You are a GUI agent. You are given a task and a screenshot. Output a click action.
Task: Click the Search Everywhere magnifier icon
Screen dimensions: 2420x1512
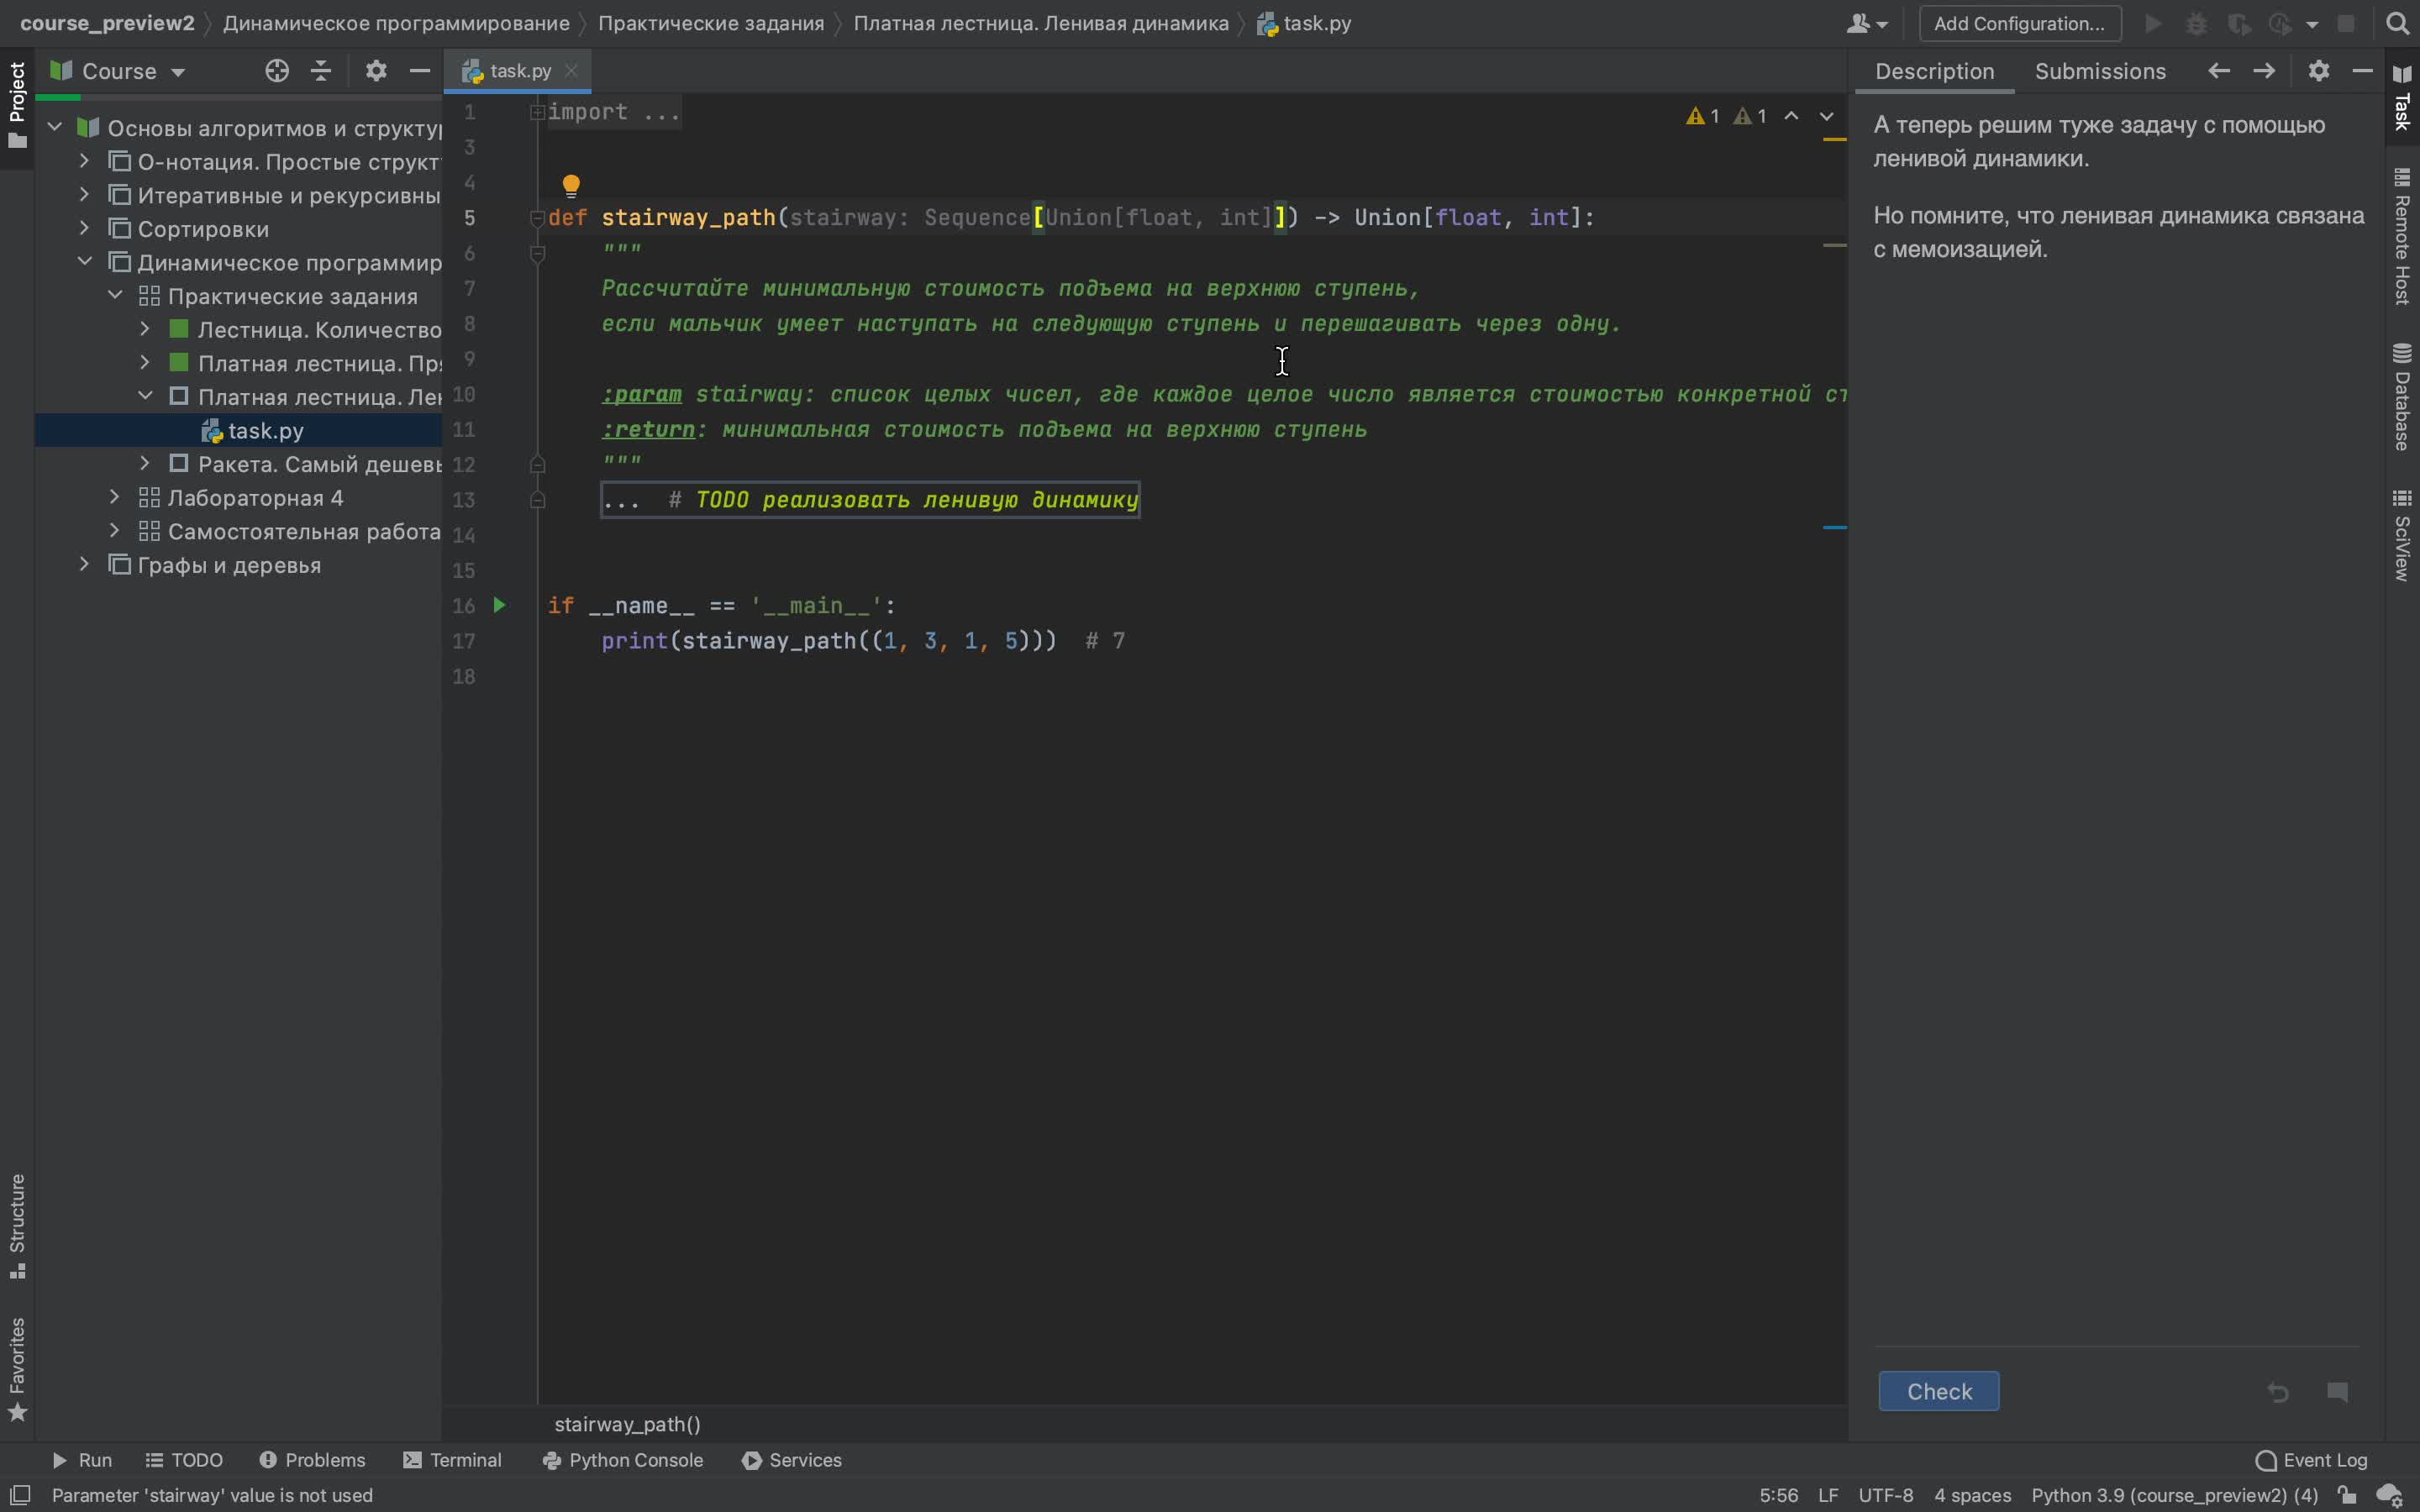(2397, 23)
